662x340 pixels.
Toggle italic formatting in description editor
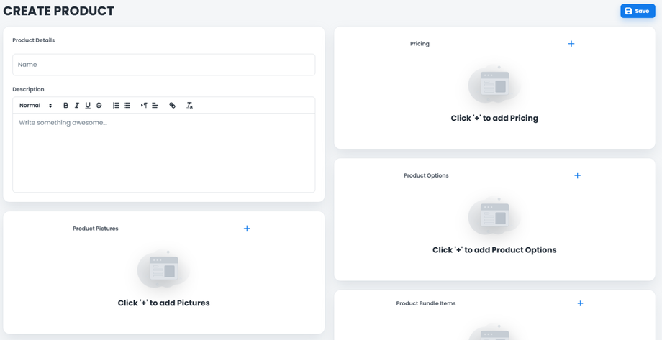(x=77, y=106)
